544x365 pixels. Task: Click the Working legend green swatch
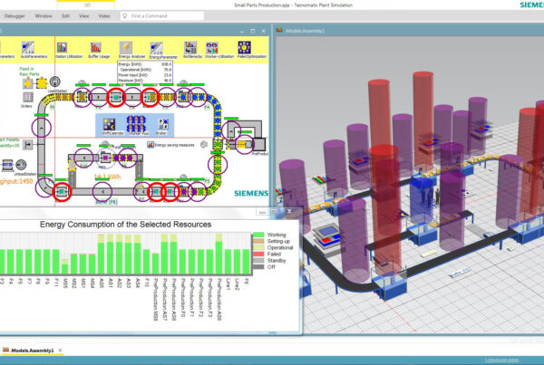click(258, 235)
